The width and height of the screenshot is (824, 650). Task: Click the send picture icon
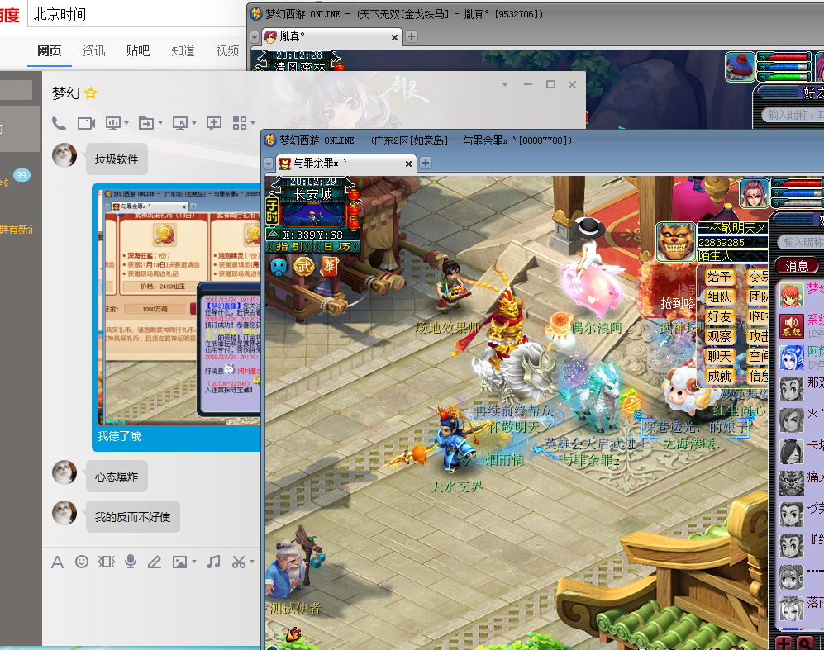click(x=179, y=562)
